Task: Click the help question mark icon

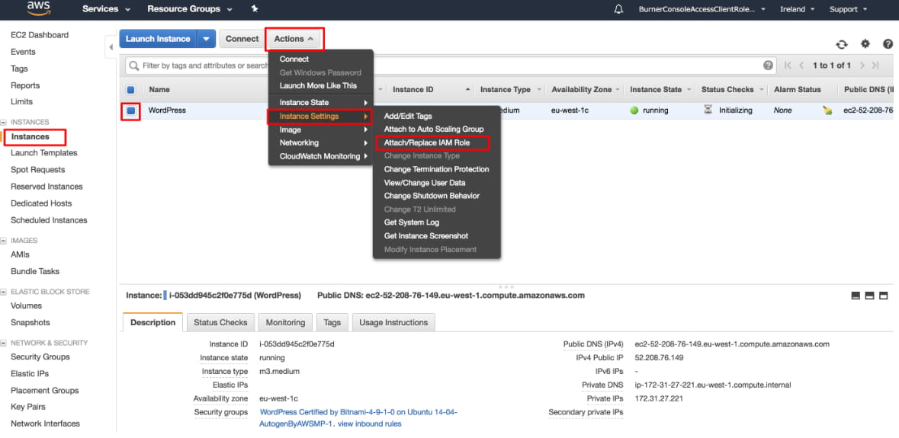Action: [x=888, y=45]
